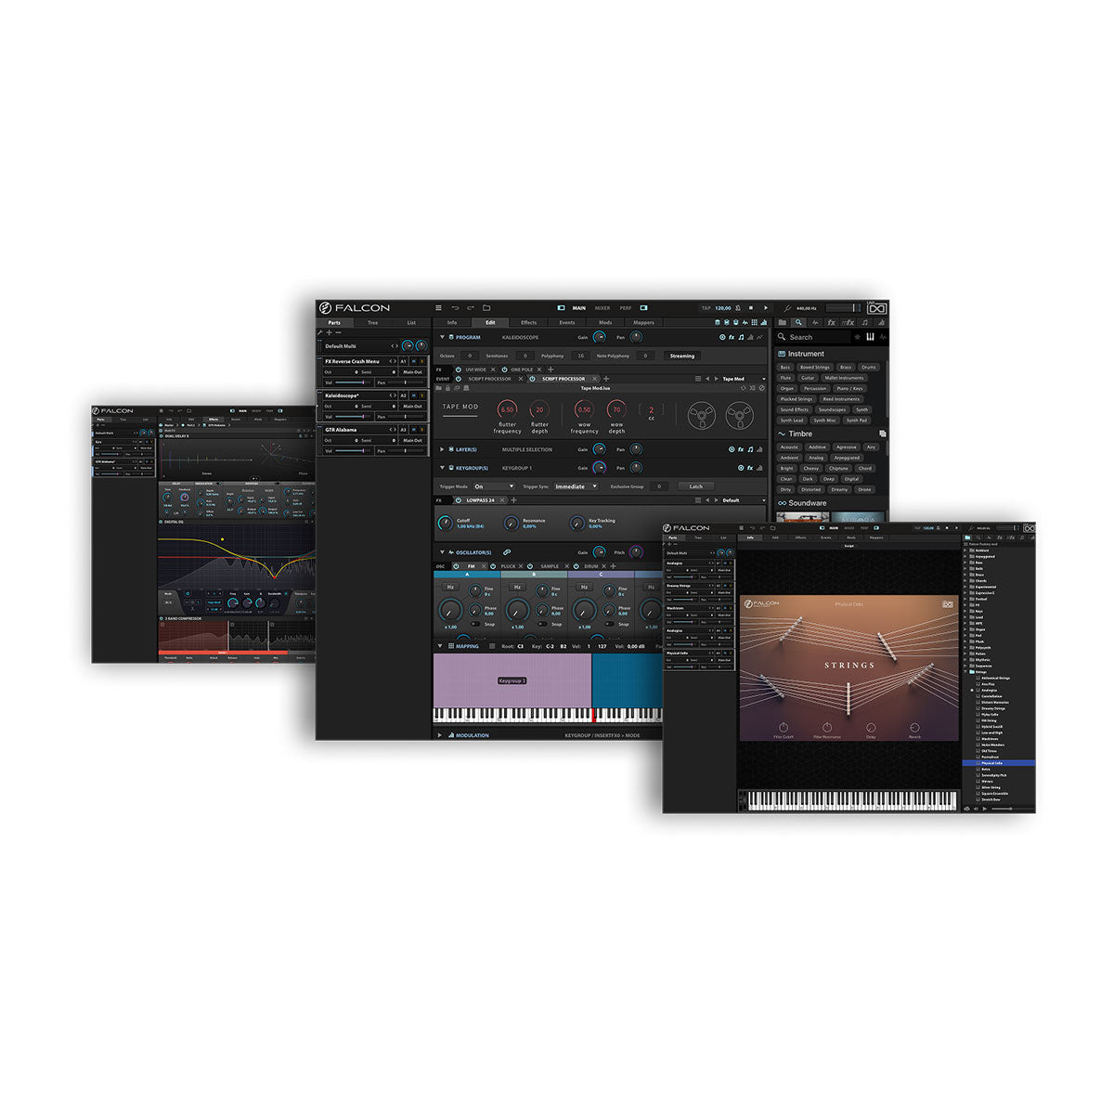Open the MIXER view in center window
The image size is (1114, 1114).
pyautogui.click(x=602, y=308)
